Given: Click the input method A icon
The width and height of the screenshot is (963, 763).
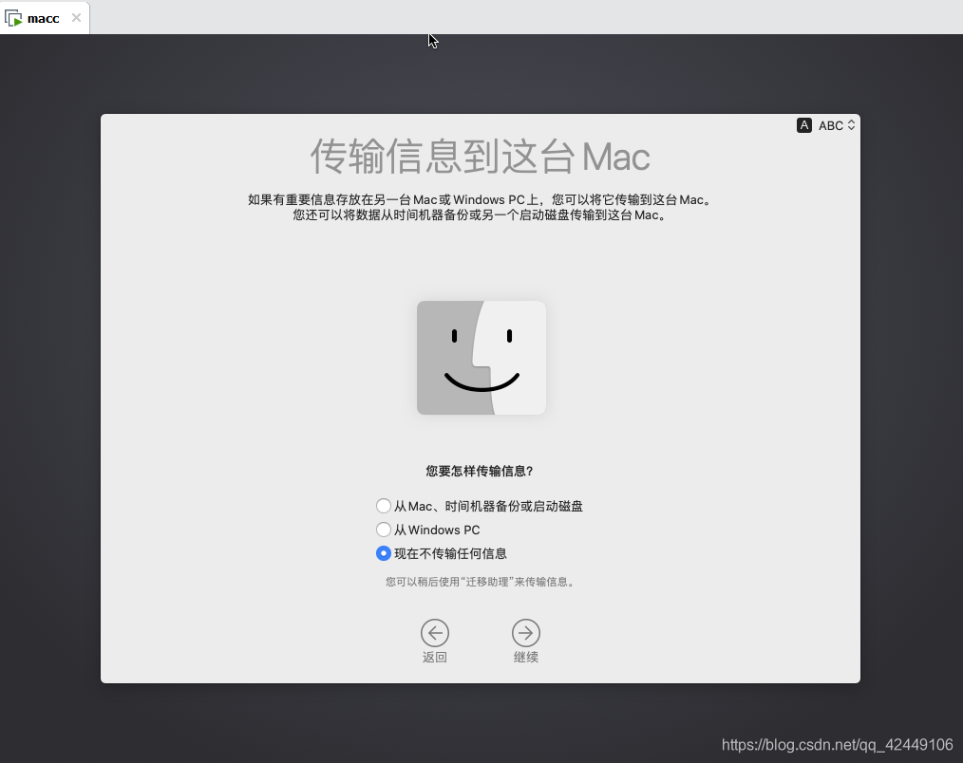Looking at the screenshot, I should click(804, 125).
